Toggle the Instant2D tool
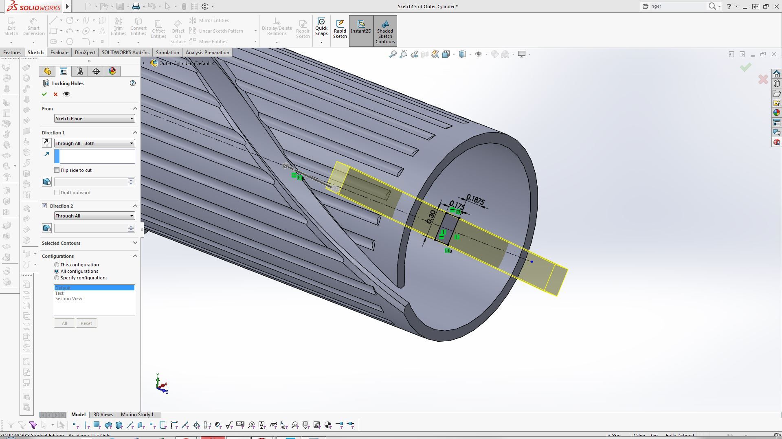Image resolution: width=782 pixels, height=439 pixels. 361,27
